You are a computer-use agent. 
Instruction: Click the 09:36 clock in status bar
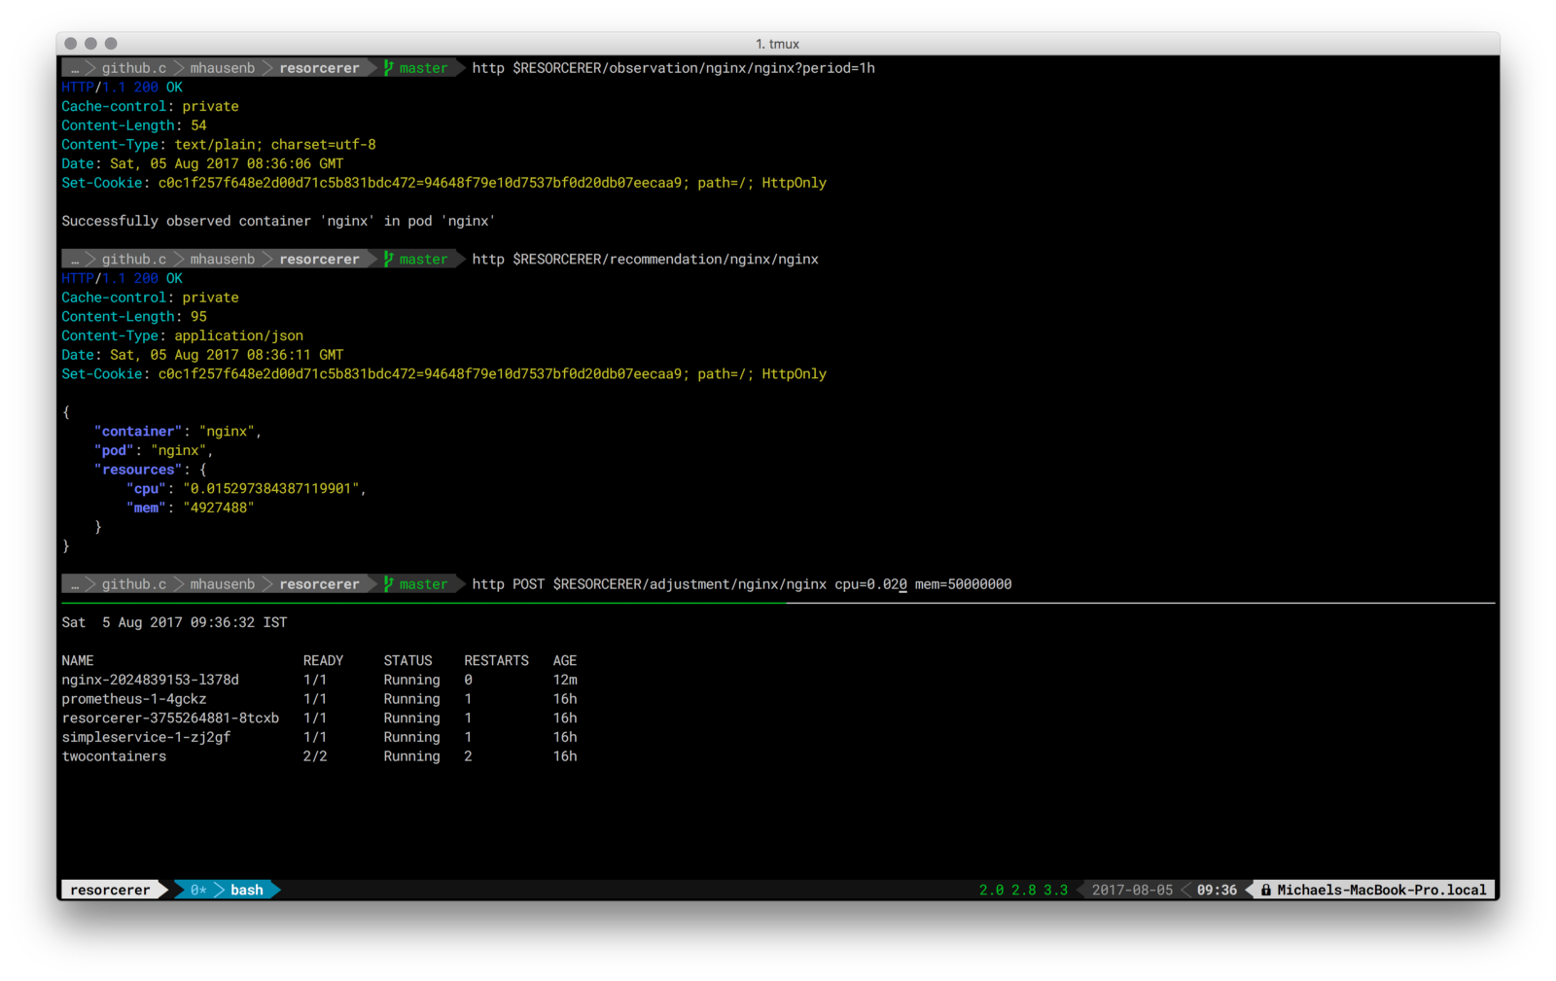[x=1217, y=890]
